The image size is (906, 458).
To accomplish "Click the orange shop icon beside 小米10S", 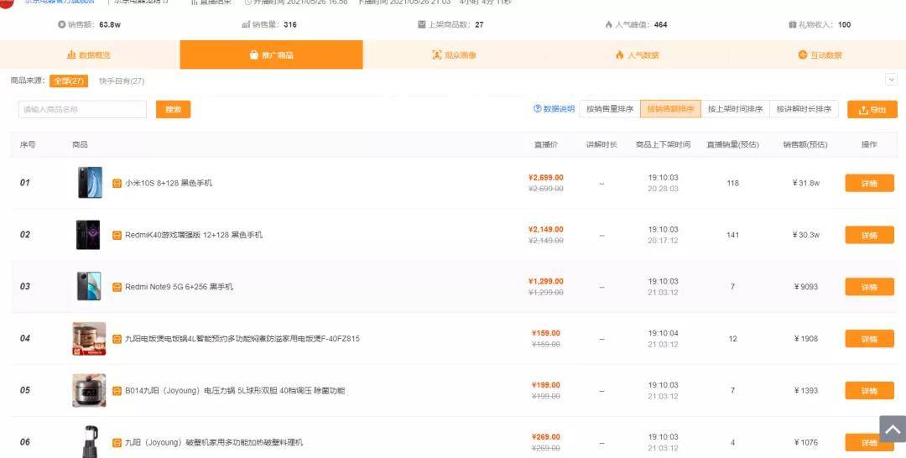I will click(117, 183).
